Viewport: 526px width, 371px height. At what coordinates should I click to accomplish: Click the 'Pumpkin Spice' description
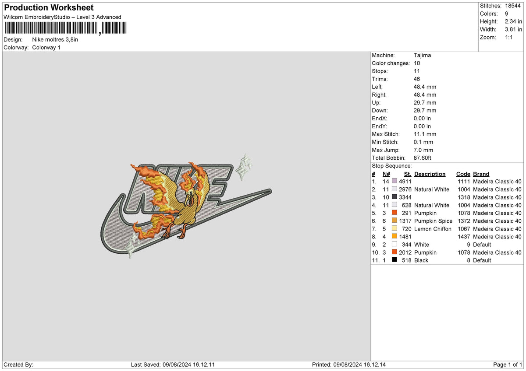pos(434,220)
